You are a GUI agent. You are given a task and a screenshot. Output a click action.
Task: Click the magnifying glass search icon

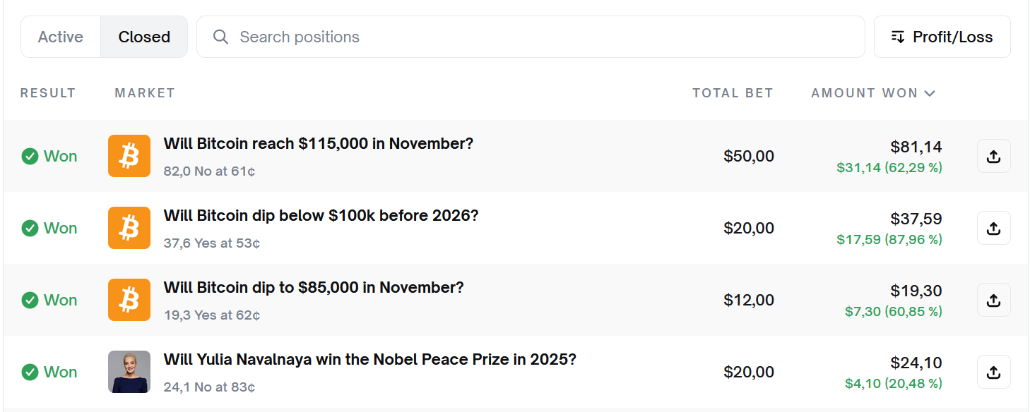point(220,37)
